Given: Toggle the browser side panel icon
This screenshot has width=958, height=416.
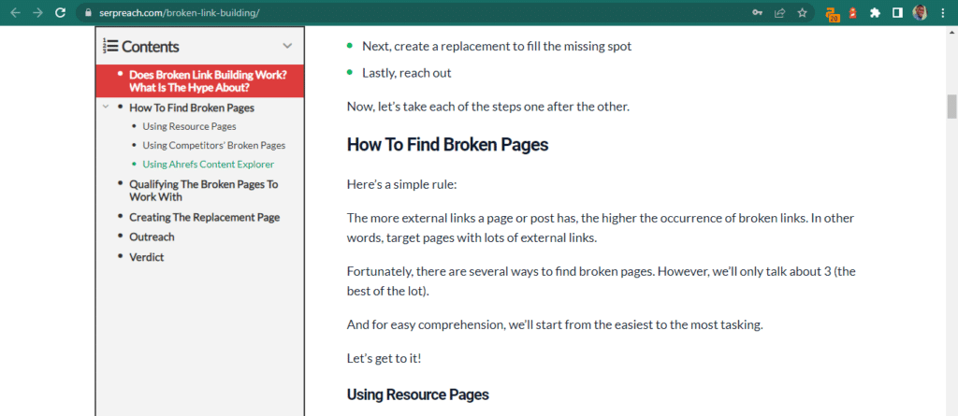Looking at the screenshot, I should 897,13.
